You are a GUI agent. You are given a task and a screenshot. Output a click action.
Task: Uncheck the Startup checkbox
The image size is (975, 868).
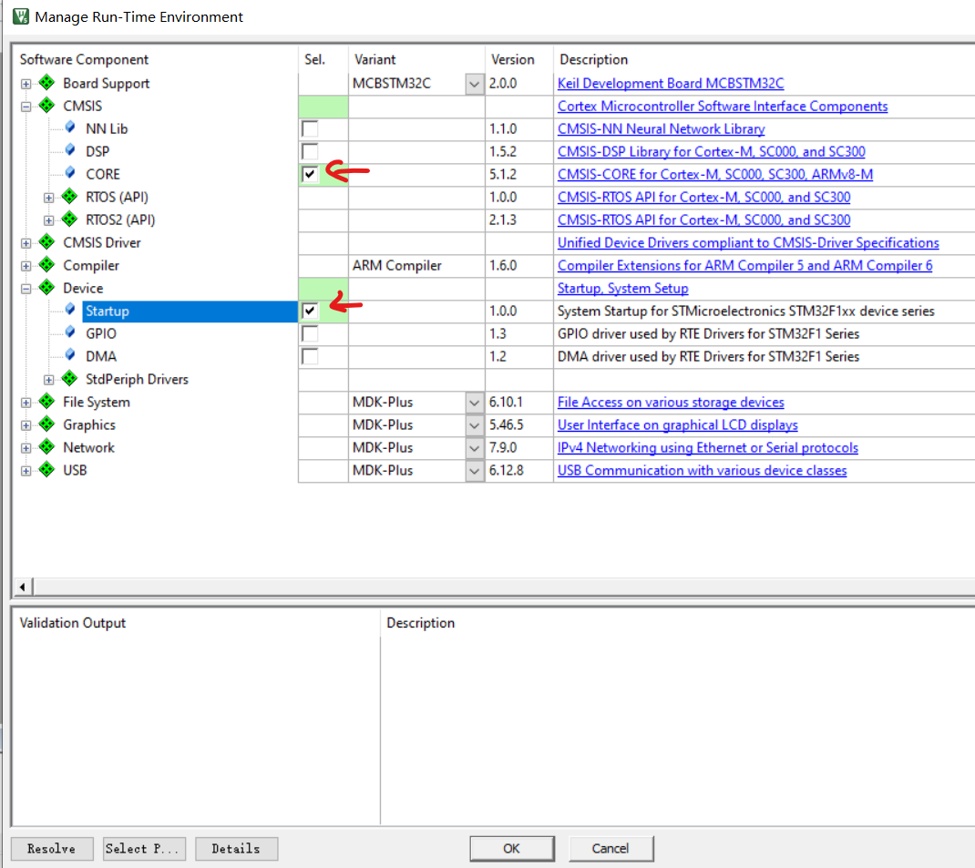coord(310,311)
